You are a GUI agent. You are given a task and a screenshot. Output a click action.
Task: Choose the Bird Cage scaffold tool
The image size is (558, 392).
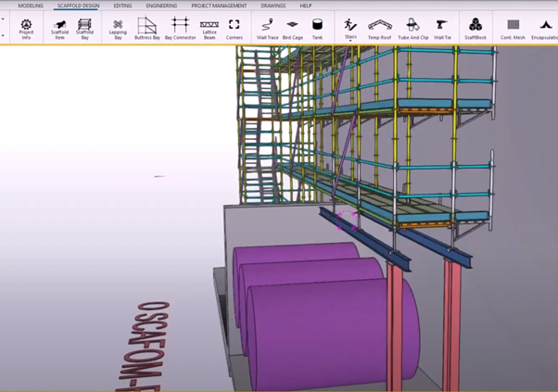tap(293, 29)
